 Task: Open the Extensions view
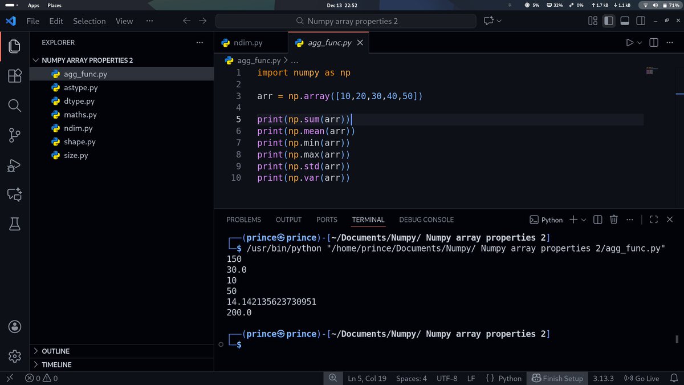[x=14, y=75]
